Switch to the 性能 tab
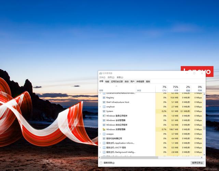This screenshot has width=219, height=171. [x=107, y=81]
